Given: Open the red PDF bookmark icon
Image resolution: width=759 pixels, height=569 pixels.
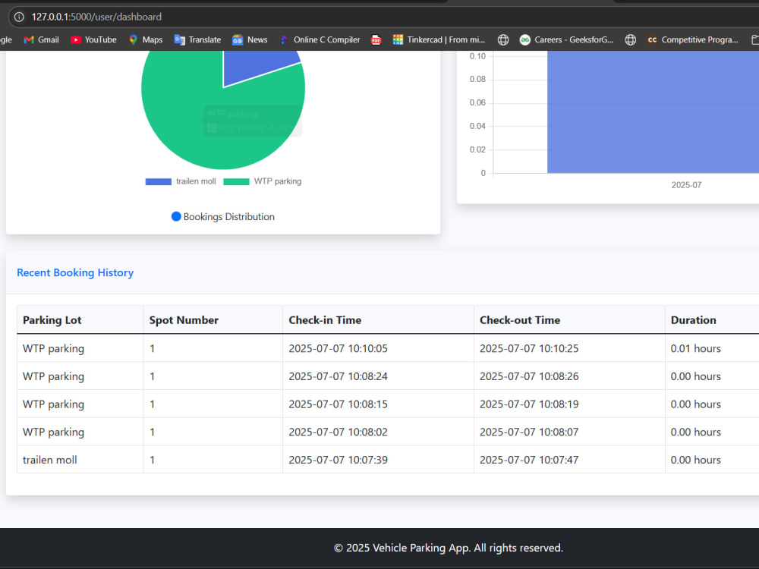Looking at the screenshot, I should [x=376, y=39].
